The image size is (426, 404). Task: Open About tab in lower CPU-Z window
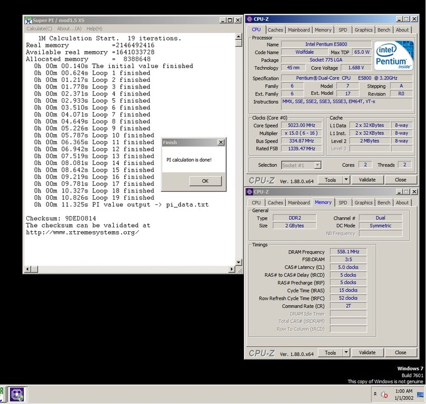point(402,203)
